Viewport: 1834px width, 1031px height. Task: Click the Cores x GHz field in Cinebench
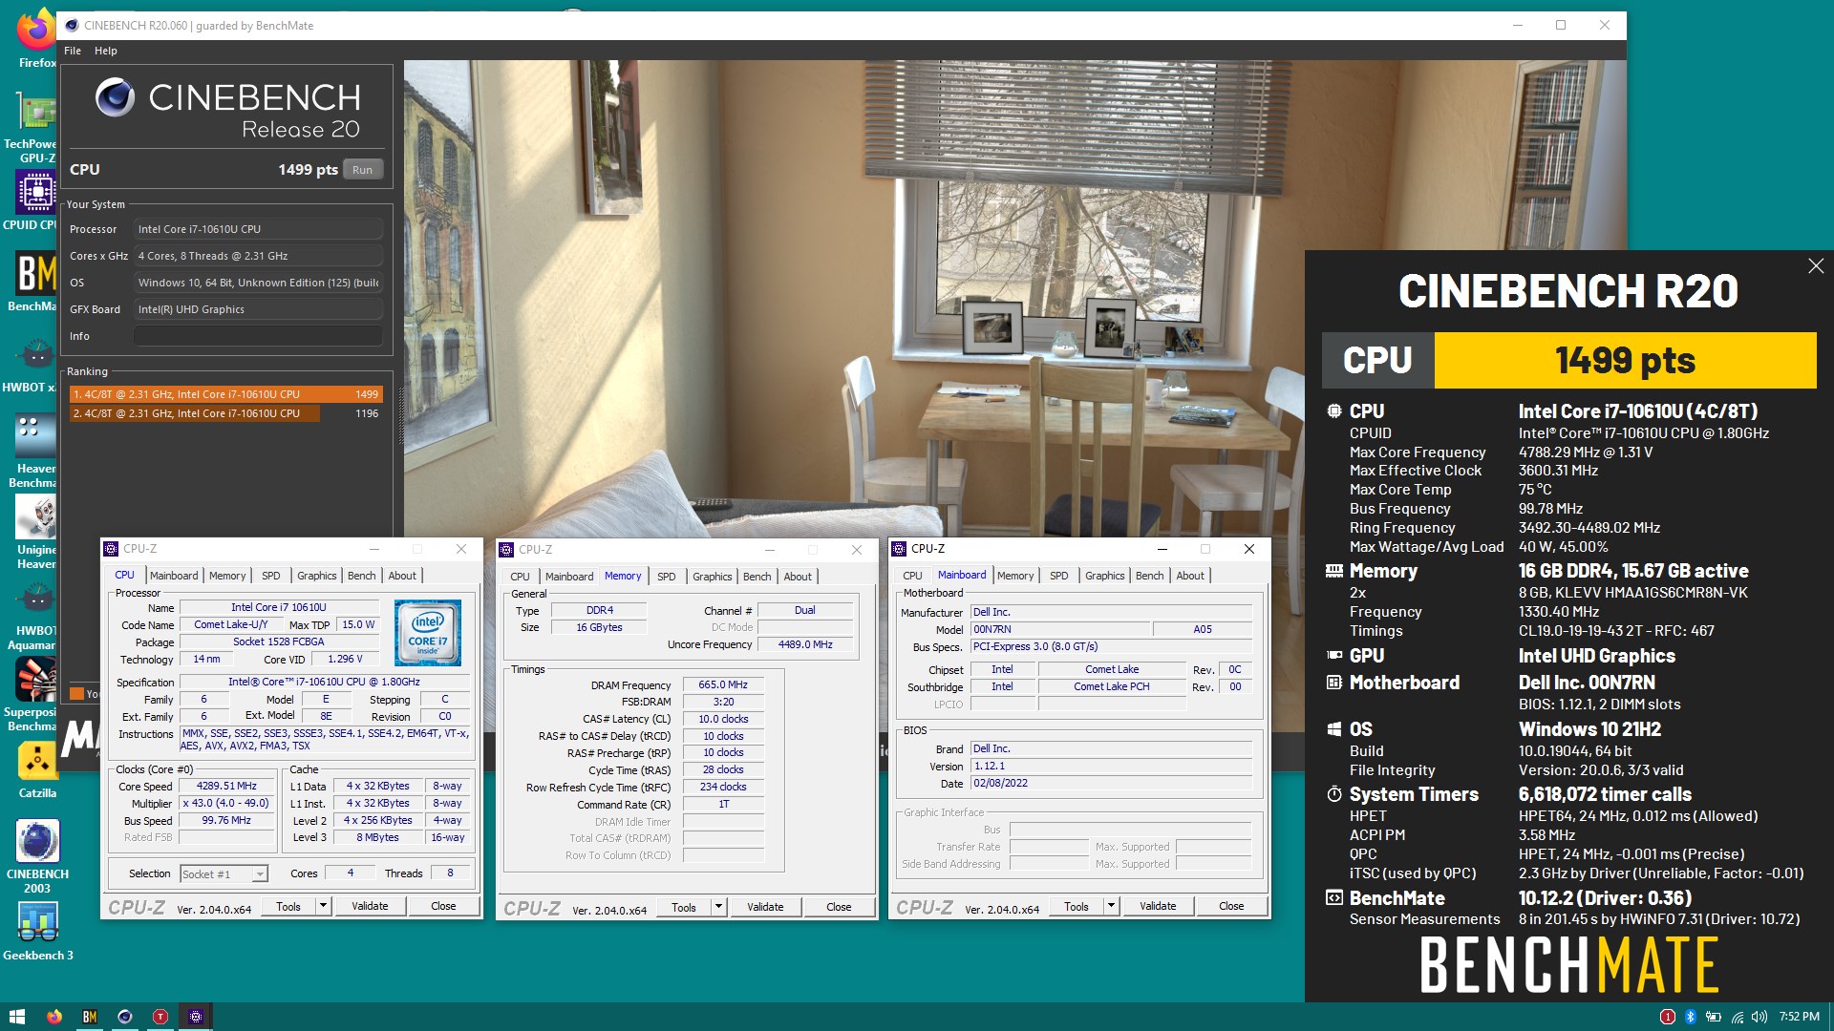tap(258, 256)
